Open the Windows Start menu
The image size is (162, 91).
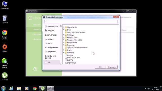click(x=3, y=88)
